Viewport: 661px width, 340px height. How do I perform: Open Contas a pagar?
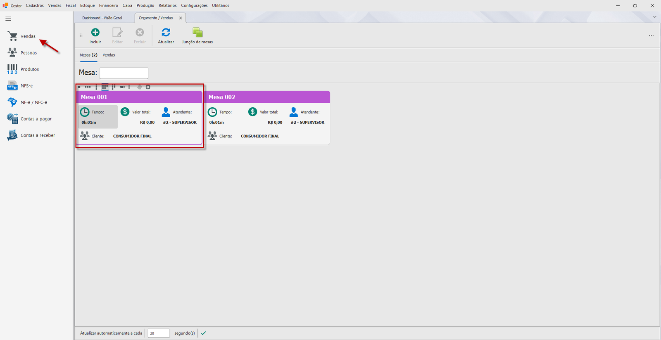(x=29, y=119)
